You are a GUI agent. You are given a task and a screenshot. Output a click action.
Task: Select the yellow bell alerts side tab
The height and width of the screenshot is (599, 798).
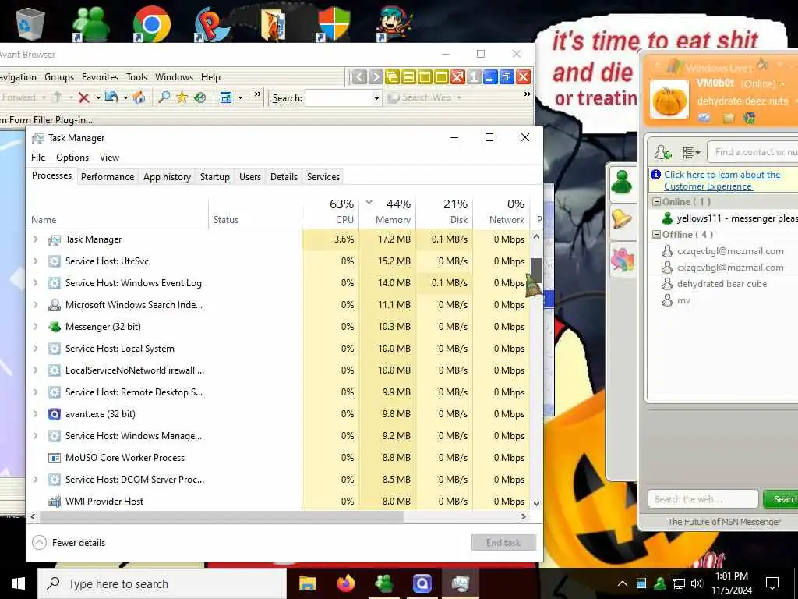pyautogui.click(x=622, y=220)
